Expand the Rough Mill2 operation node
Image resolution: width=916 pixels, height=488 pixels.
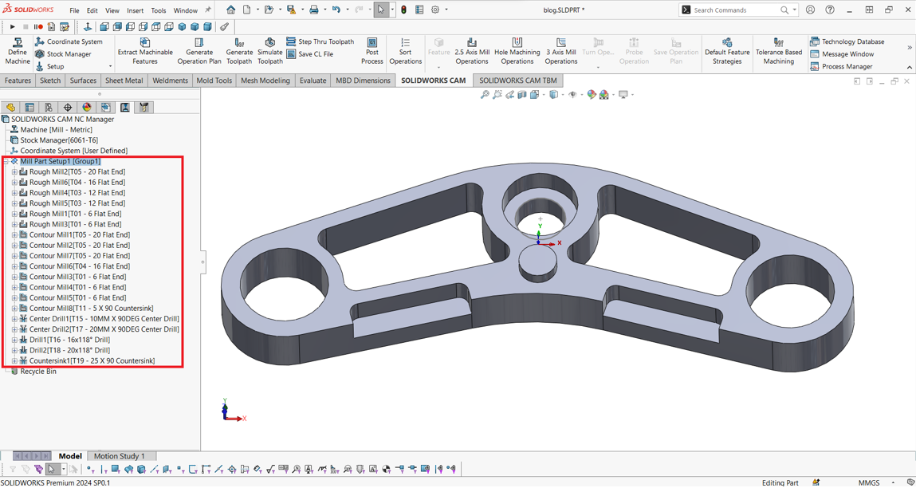pyautogui.click(x=14, y=172)
